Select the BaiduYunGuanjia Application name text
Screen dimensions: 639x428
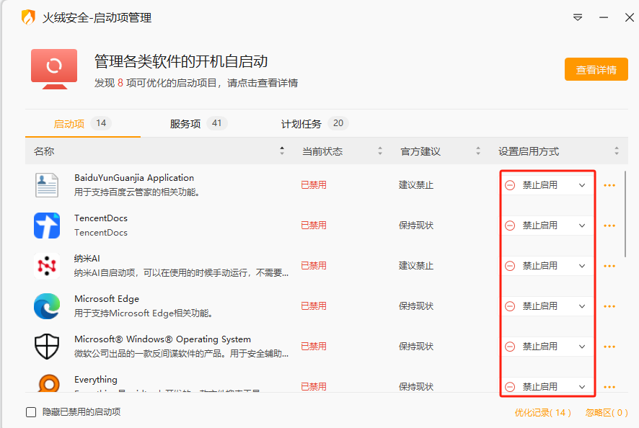[x=134, y=178]
